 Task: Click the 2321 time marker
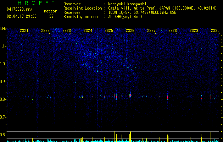[x=24, y=31]
